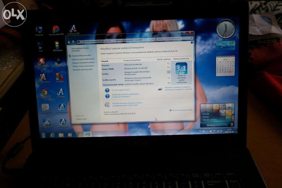Click the Pamięć (RAM) row label
The image size is (282, 188).
108,69
